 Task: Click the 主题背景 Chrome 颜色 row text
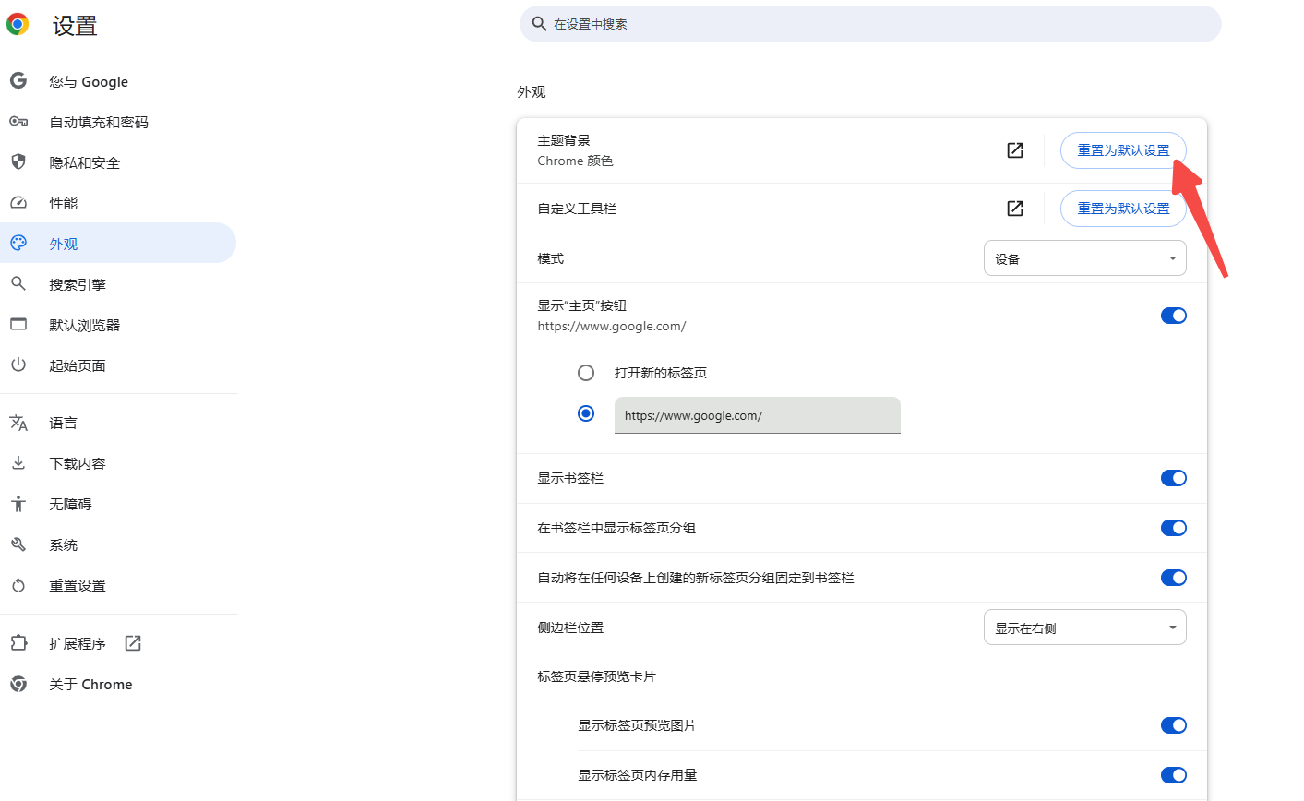[575, 150]
